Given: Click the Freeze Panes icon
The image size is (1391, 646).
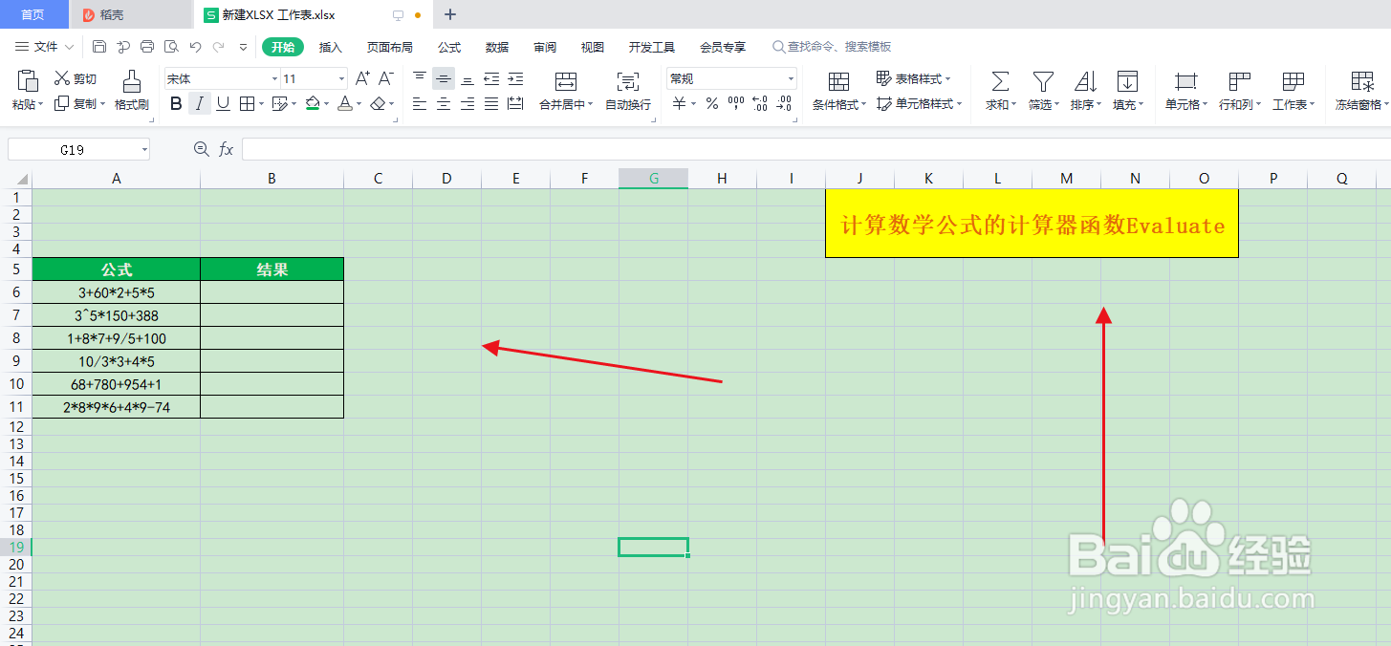Looking at the screenshot, I should 1361,81.
